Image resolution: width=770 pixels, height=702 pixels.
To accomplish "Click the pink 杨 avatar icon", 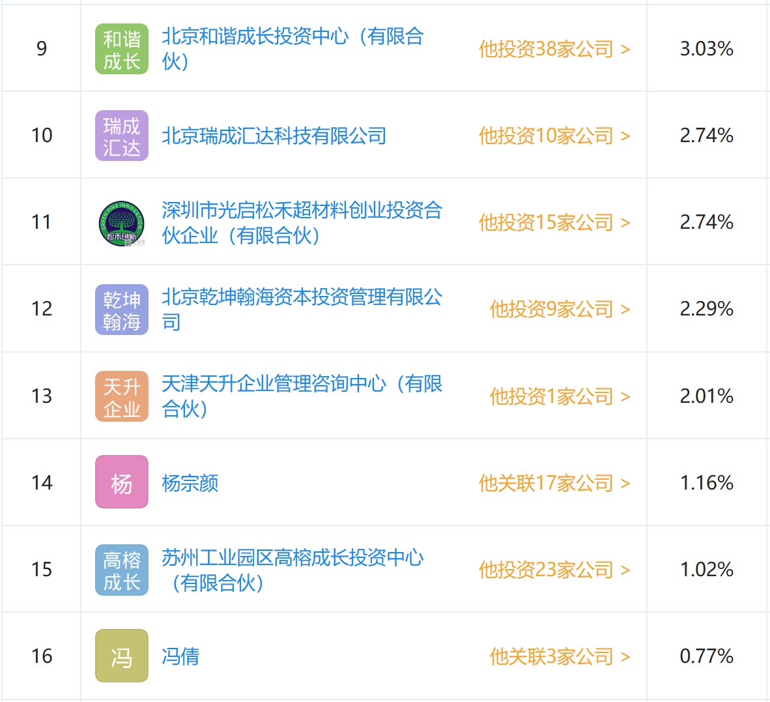I will [122, 483].
